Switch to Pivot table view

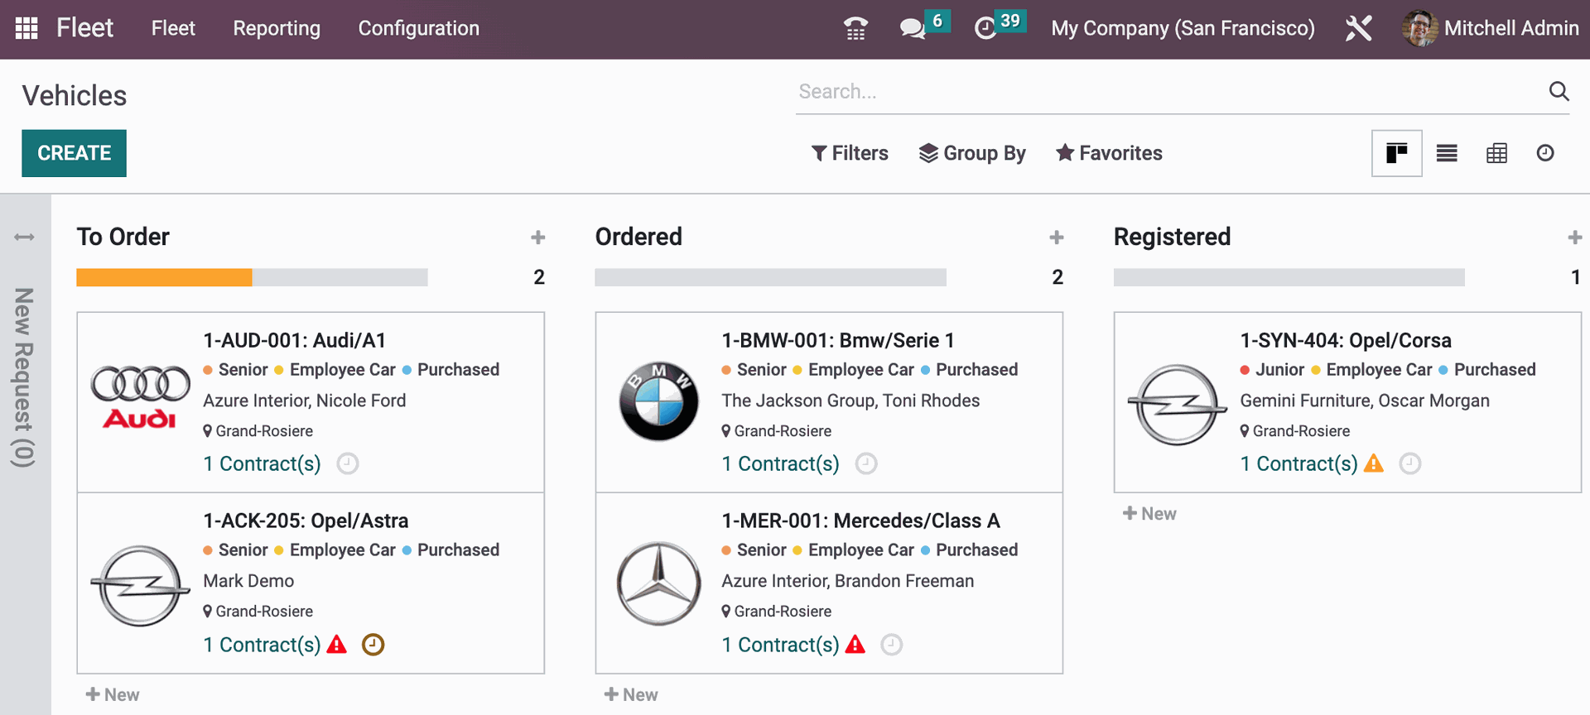click(x=1496, y=153)
